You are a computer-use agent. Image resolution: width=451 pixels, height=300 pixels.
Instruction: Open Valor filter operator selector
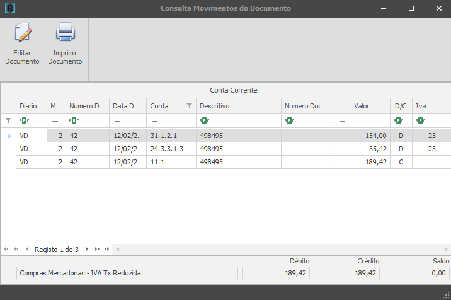pyautogui.click(x=342, y=120)
